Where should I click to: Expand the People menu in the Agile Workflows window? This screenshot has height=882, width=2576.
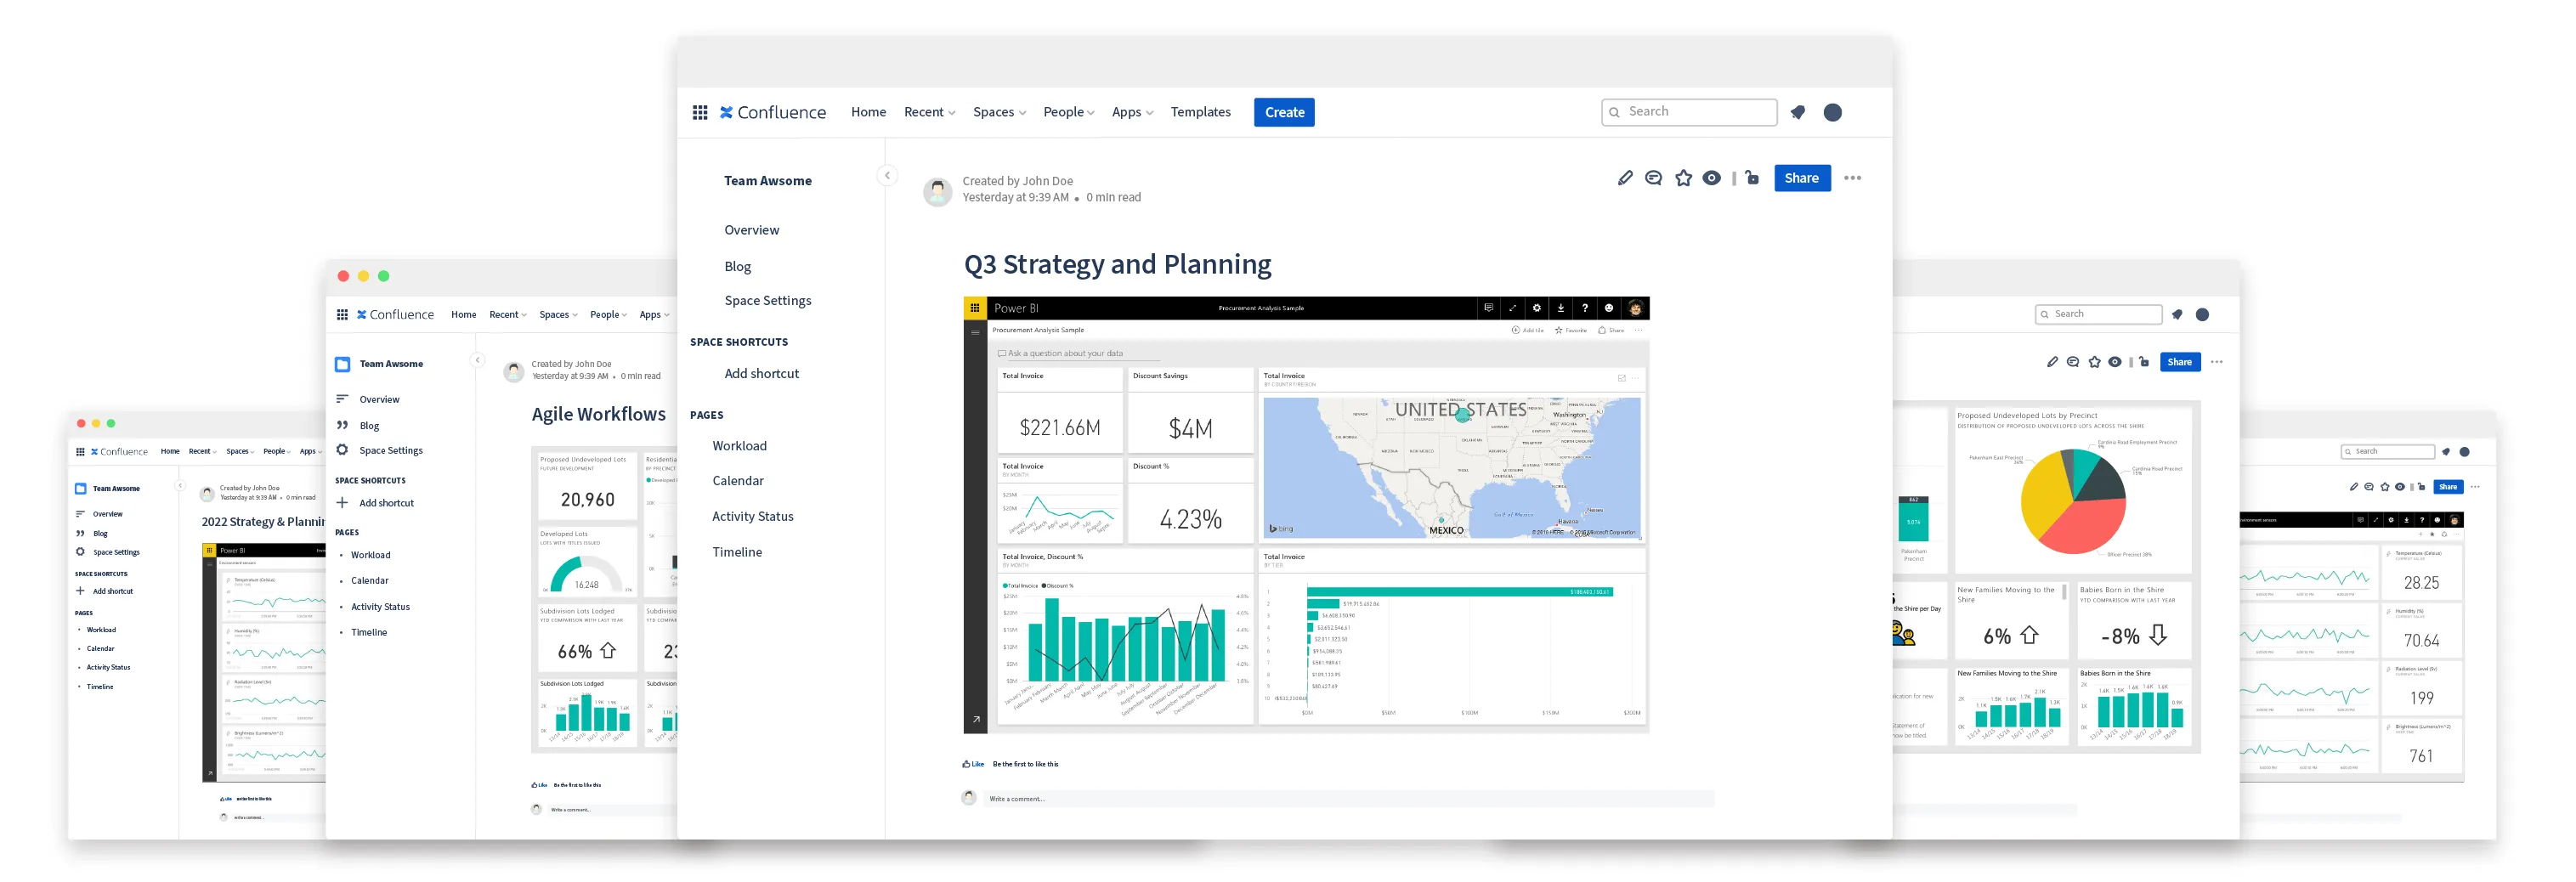click(x=608, y=315)
